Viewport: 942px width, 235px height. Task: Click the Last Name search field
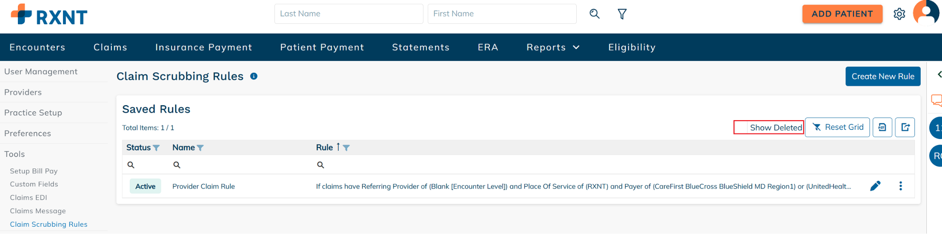tap(349, 14)
